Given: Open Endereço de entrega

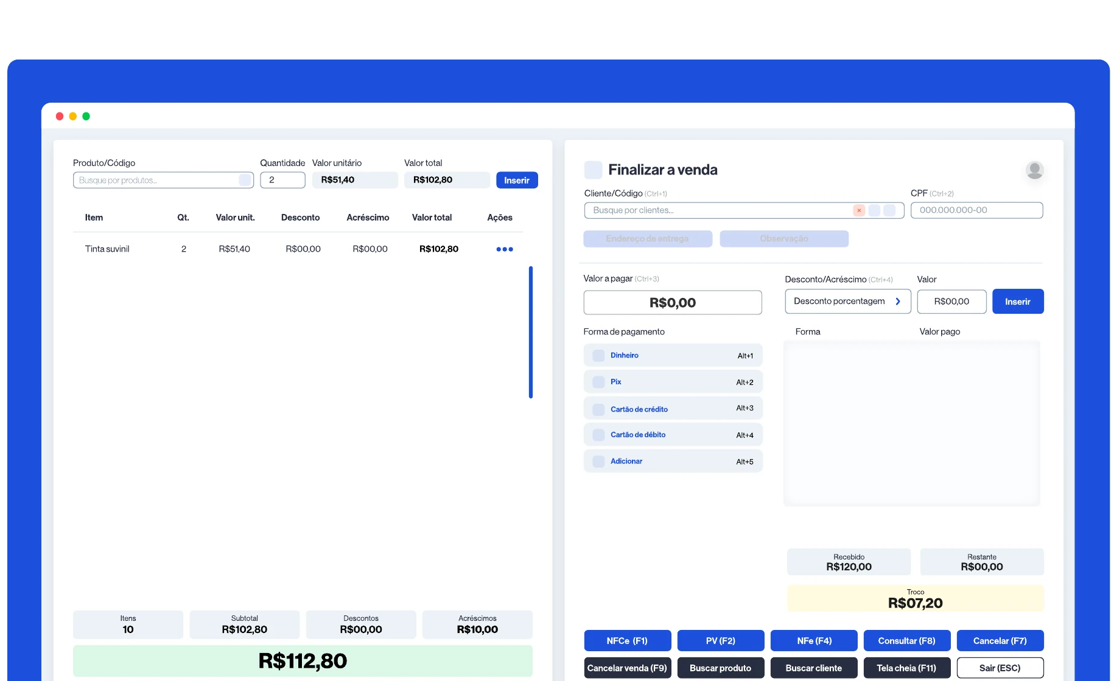Looking at the screenshot, I should [x=648, y=239].
